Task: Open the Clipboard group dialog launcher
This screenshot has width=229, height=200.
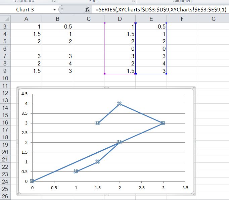Action: 54,1
